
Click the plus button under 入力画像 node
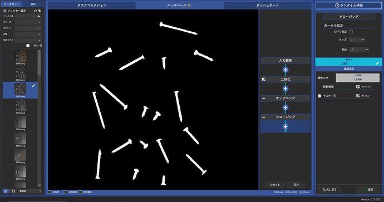point(285,70)
